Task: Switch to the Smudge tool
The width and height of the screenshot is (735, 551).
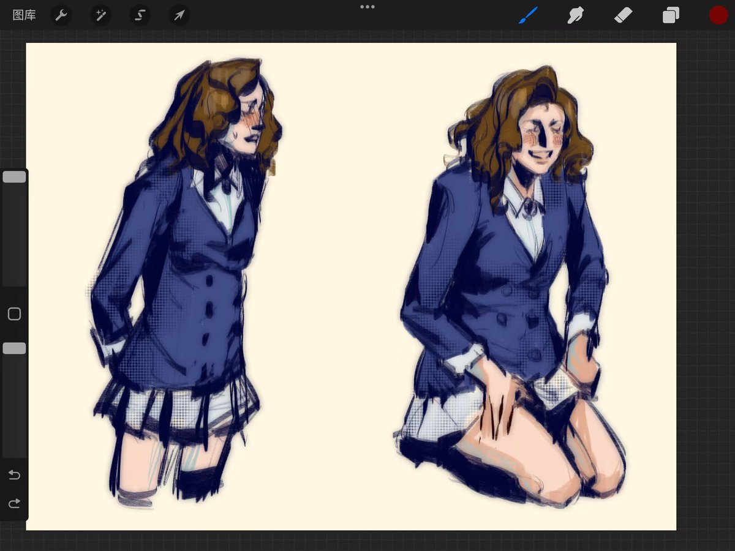Action: [576, 15]
